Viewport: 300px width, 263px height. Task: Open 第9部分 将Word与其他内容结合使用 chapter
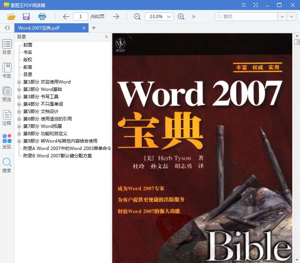click(60, 141)
